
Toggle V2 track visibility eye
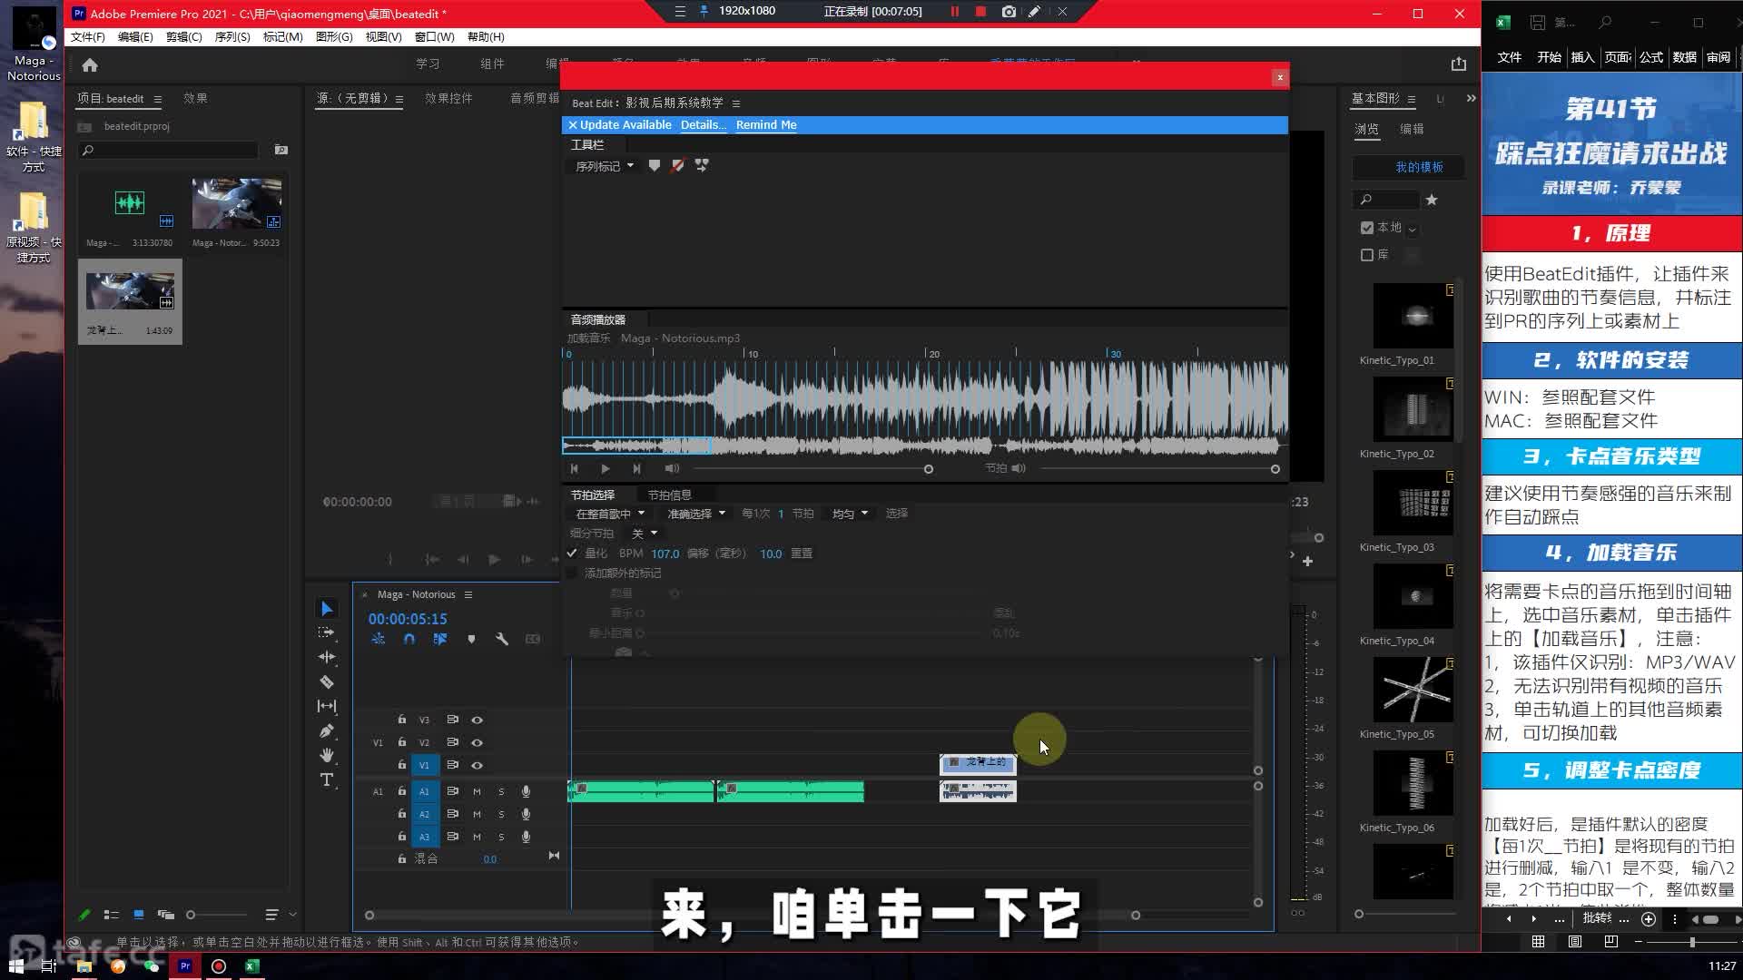click(x=477, y=742)
